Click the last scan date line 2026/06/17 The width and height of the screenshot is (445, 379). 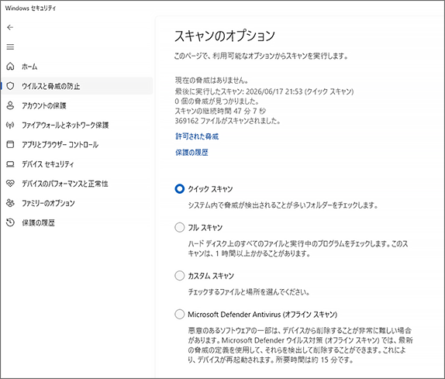pos(264,91)
